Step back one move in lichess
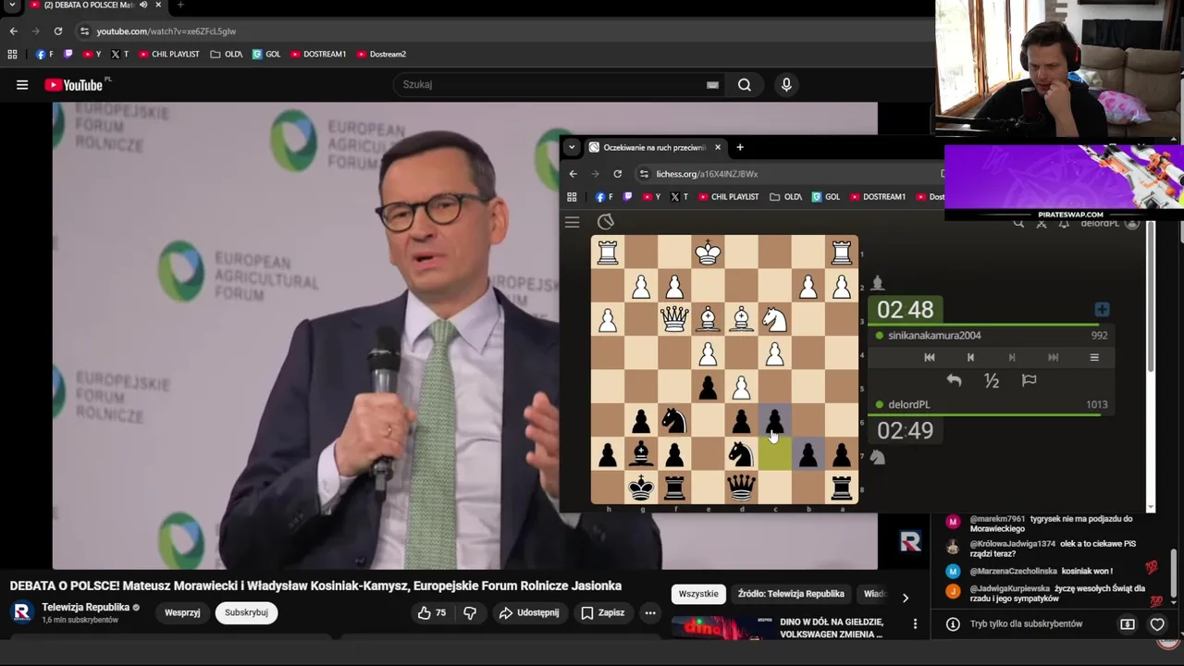This screenshot has width=1184, height=666. tap(970, 357)
